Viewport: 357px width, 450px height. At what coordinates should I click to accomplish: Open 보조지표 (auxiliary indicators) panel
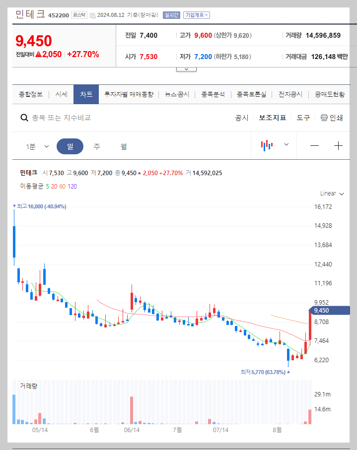[272, 118]
